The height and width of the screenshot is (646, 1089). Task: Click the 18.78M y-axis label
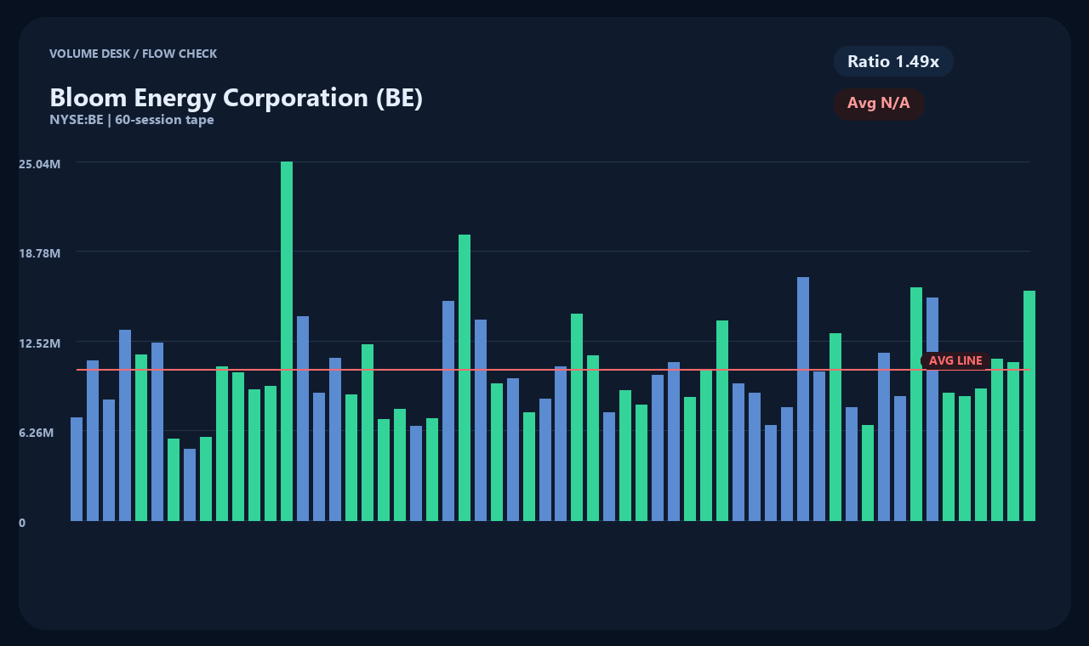pos(39,253)
